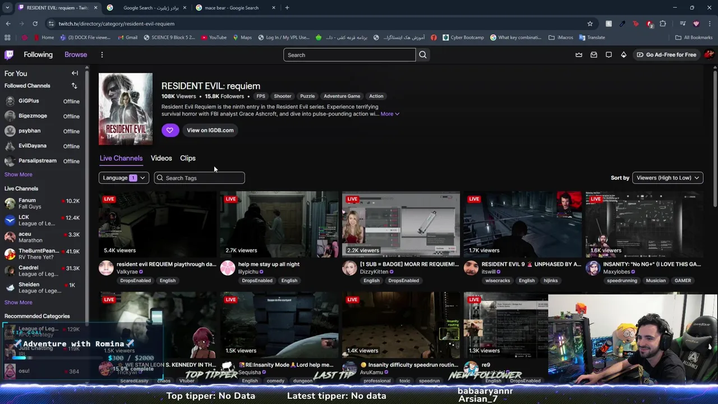Open the lilypichu 2.7K viewers stream thumbnail
Viewport: 718px width, 404px height.
279,224
